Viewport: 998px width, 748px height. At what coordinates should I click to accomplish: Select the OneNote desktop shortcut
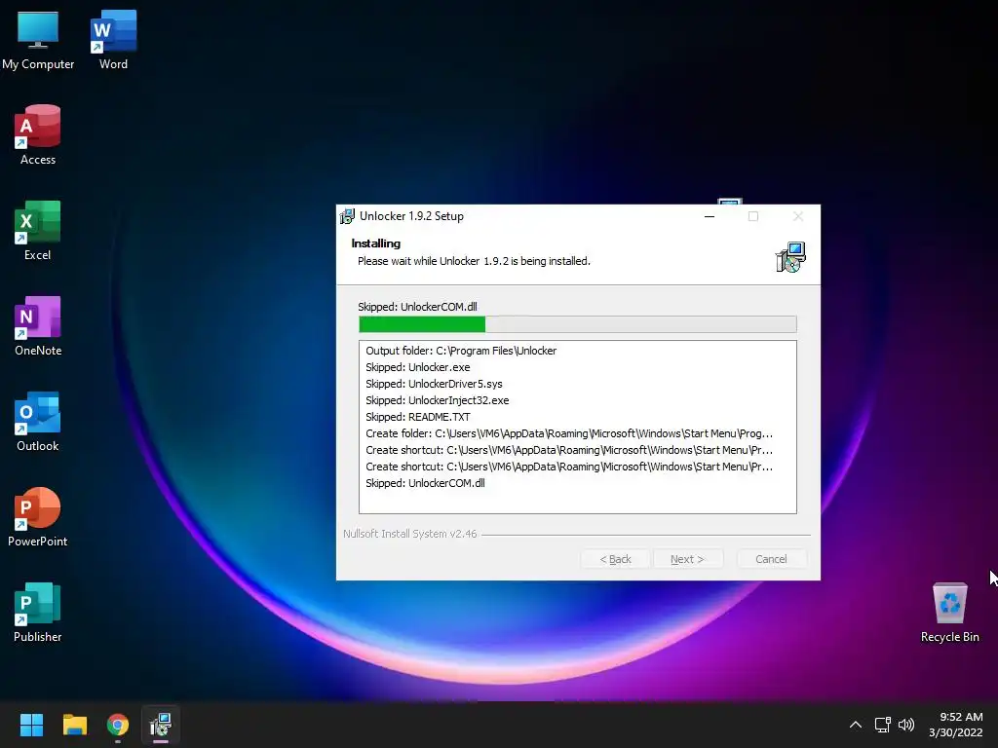38,325
